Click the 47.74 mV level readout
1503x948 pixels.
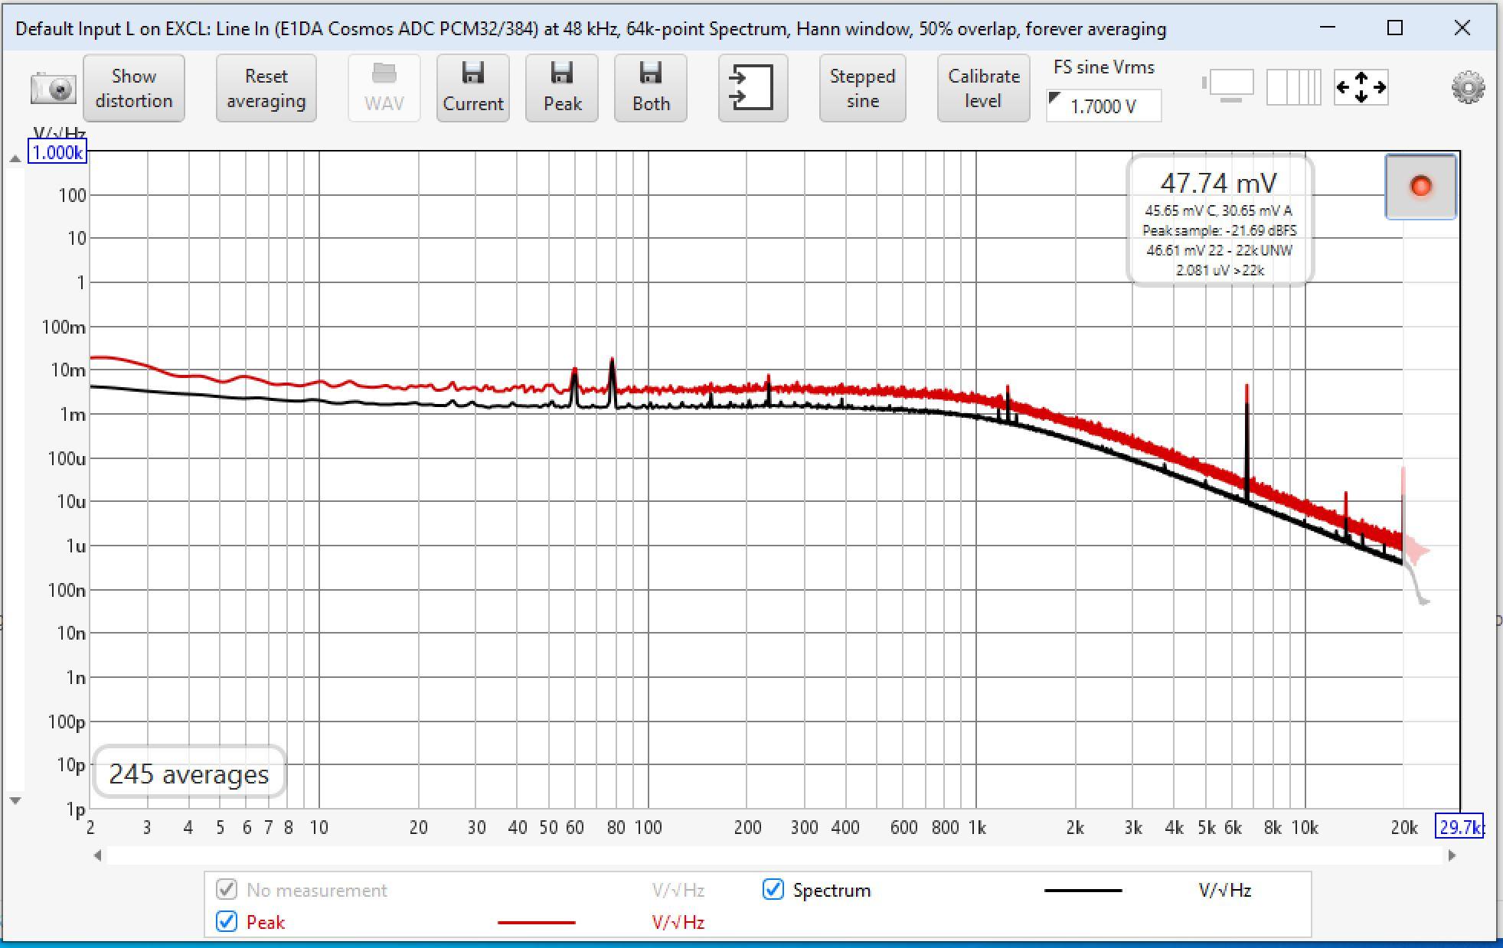click(x=1219, y=183)
